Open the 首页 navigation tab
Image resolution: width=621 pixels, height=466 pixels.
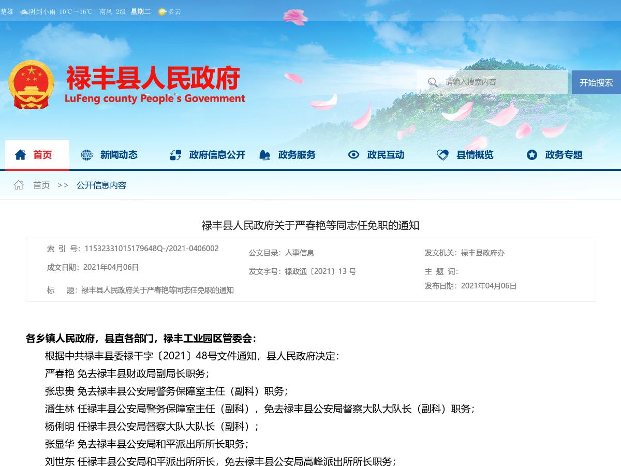point(37,155)
